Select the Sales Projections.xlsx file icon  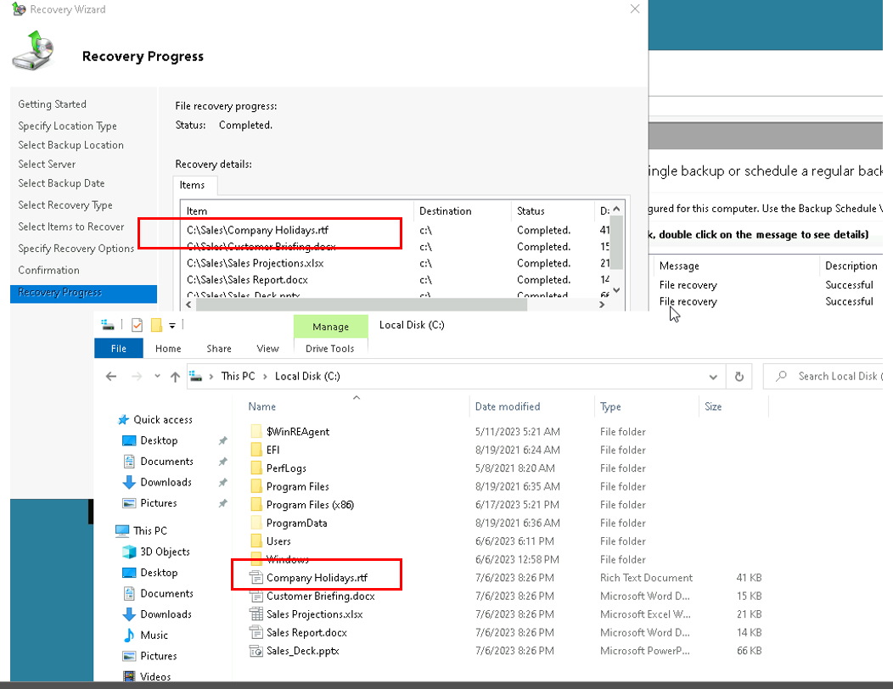point(256,614)
